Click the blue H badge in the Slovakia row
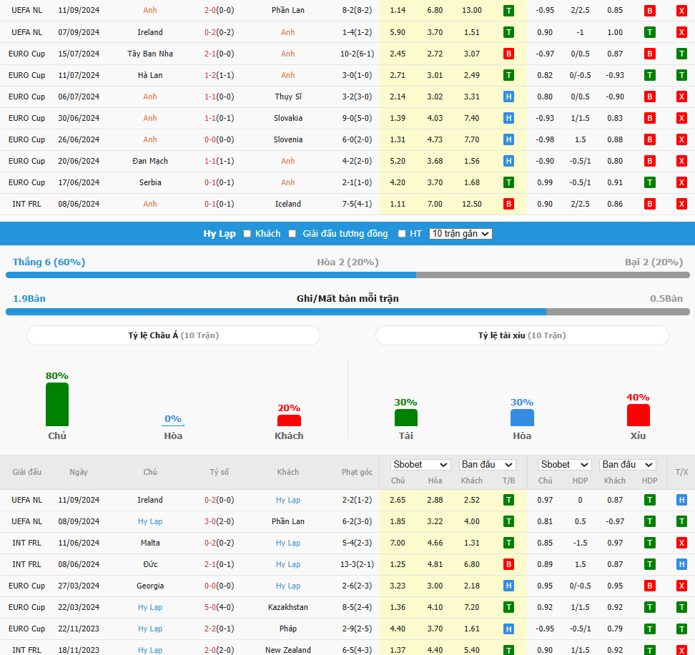 [x=509, y=118]
